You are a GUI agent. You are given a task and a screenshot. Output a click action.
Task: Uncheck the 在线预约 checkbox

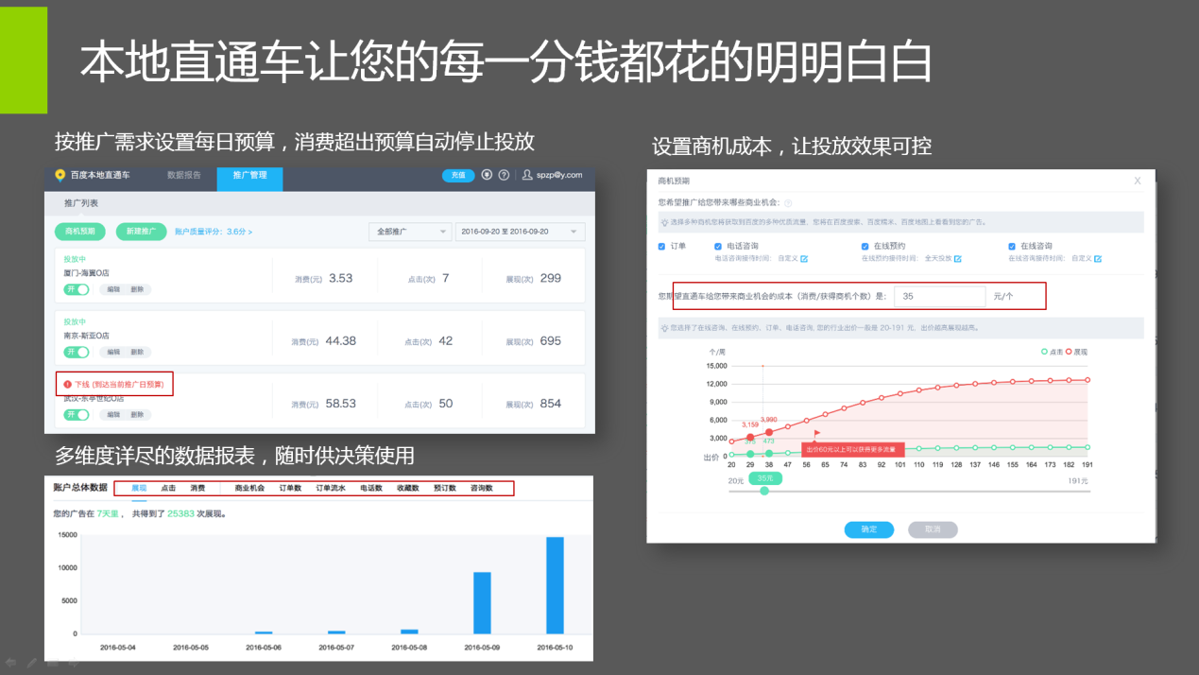pos(865,246)
